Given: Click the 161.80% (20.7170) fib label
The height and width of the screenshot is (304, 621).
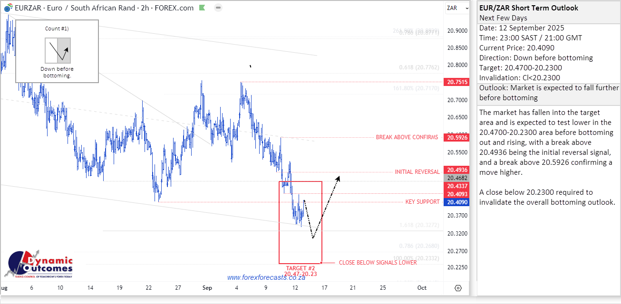Looking at the screenshot, I should (x=416, y=88).
